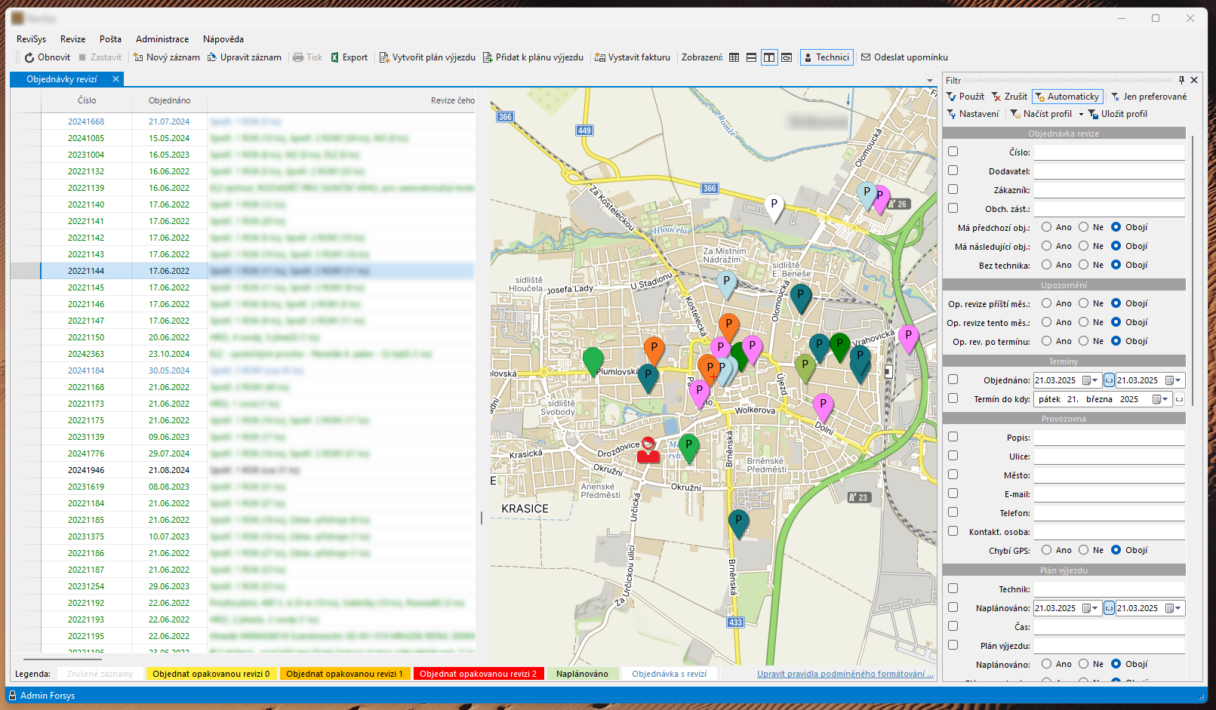Expand the Načíst profil dropdown arrow
1216x710 pixels.
pos(1081,114)
